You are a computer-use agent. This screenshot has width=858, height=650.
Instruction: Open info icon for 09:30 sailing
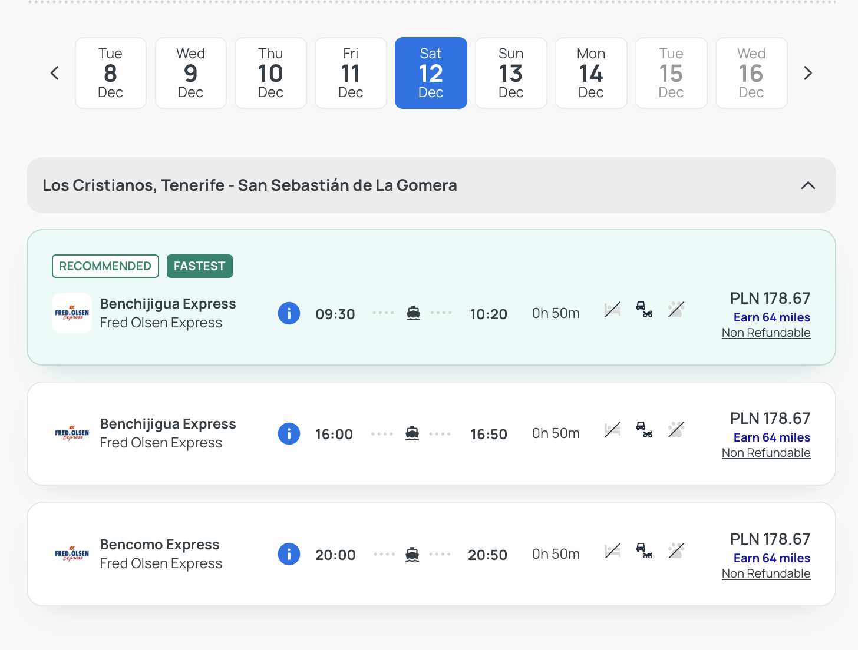click(289, 313)
